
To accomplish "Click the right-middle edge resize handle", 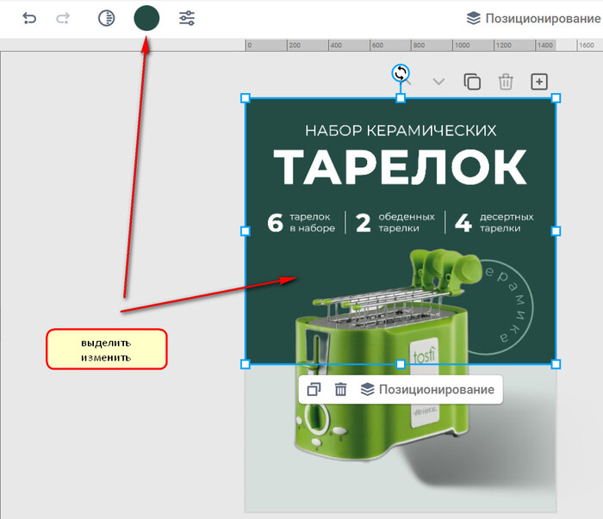I will 556,231.
